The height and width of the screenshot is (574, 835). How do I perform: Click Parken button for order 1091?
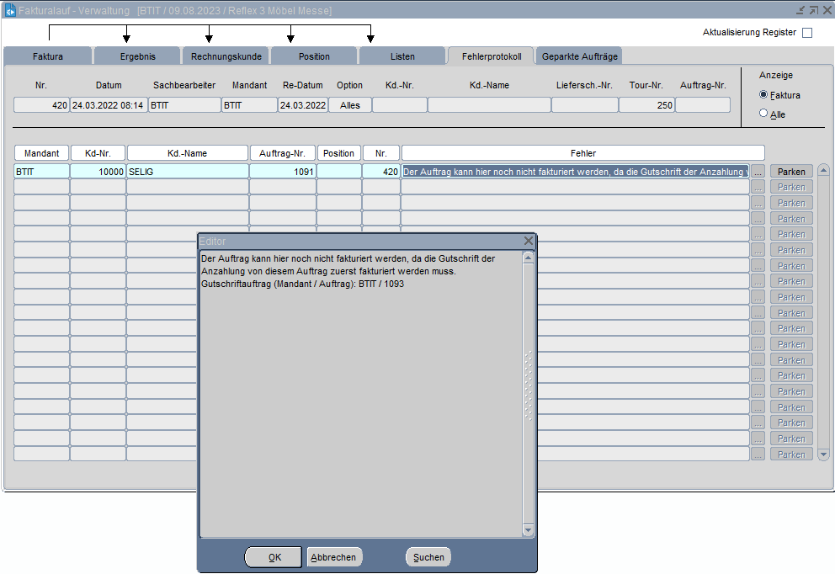tap(791, 172)
